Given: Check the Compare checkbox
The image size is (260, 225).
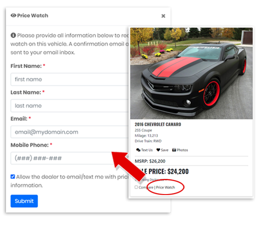Looking at the screenshot, I should [136, 187].
